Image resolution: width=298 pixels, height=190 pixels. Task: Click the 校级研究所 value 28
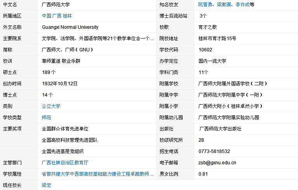tap(201, 140)
